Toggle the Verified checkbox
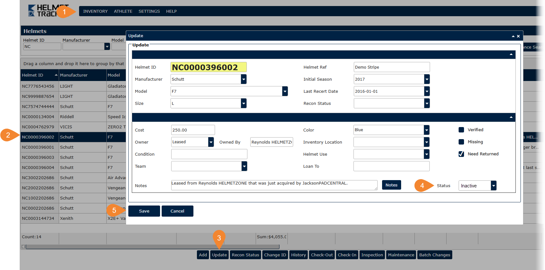This screenshot has width=545, height=270. (461, 130)
